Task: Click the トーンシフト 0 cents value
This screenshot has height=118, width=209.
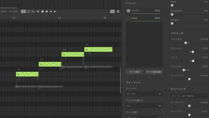Action: [204, 75]
